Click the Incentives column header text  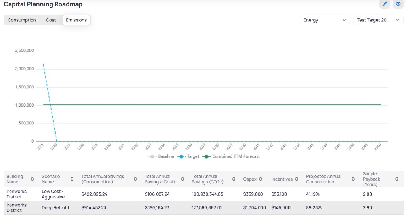[282, 179]
